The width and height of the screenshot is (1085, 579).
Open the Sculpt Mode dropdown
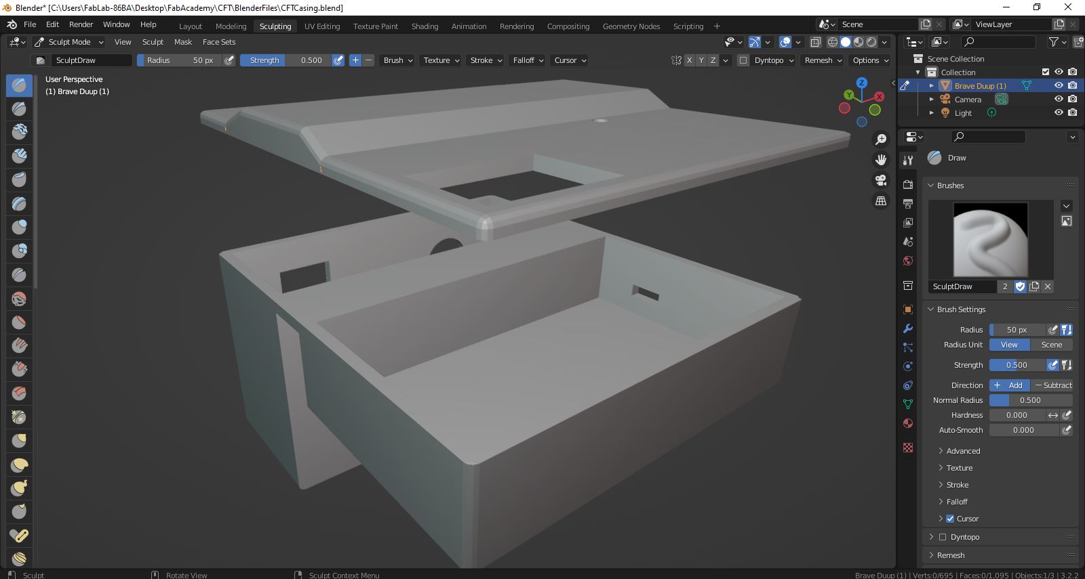click(x=68, y=42)
